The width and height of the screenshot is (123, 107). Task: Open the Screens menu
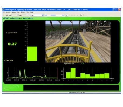(x=14, y=12)
